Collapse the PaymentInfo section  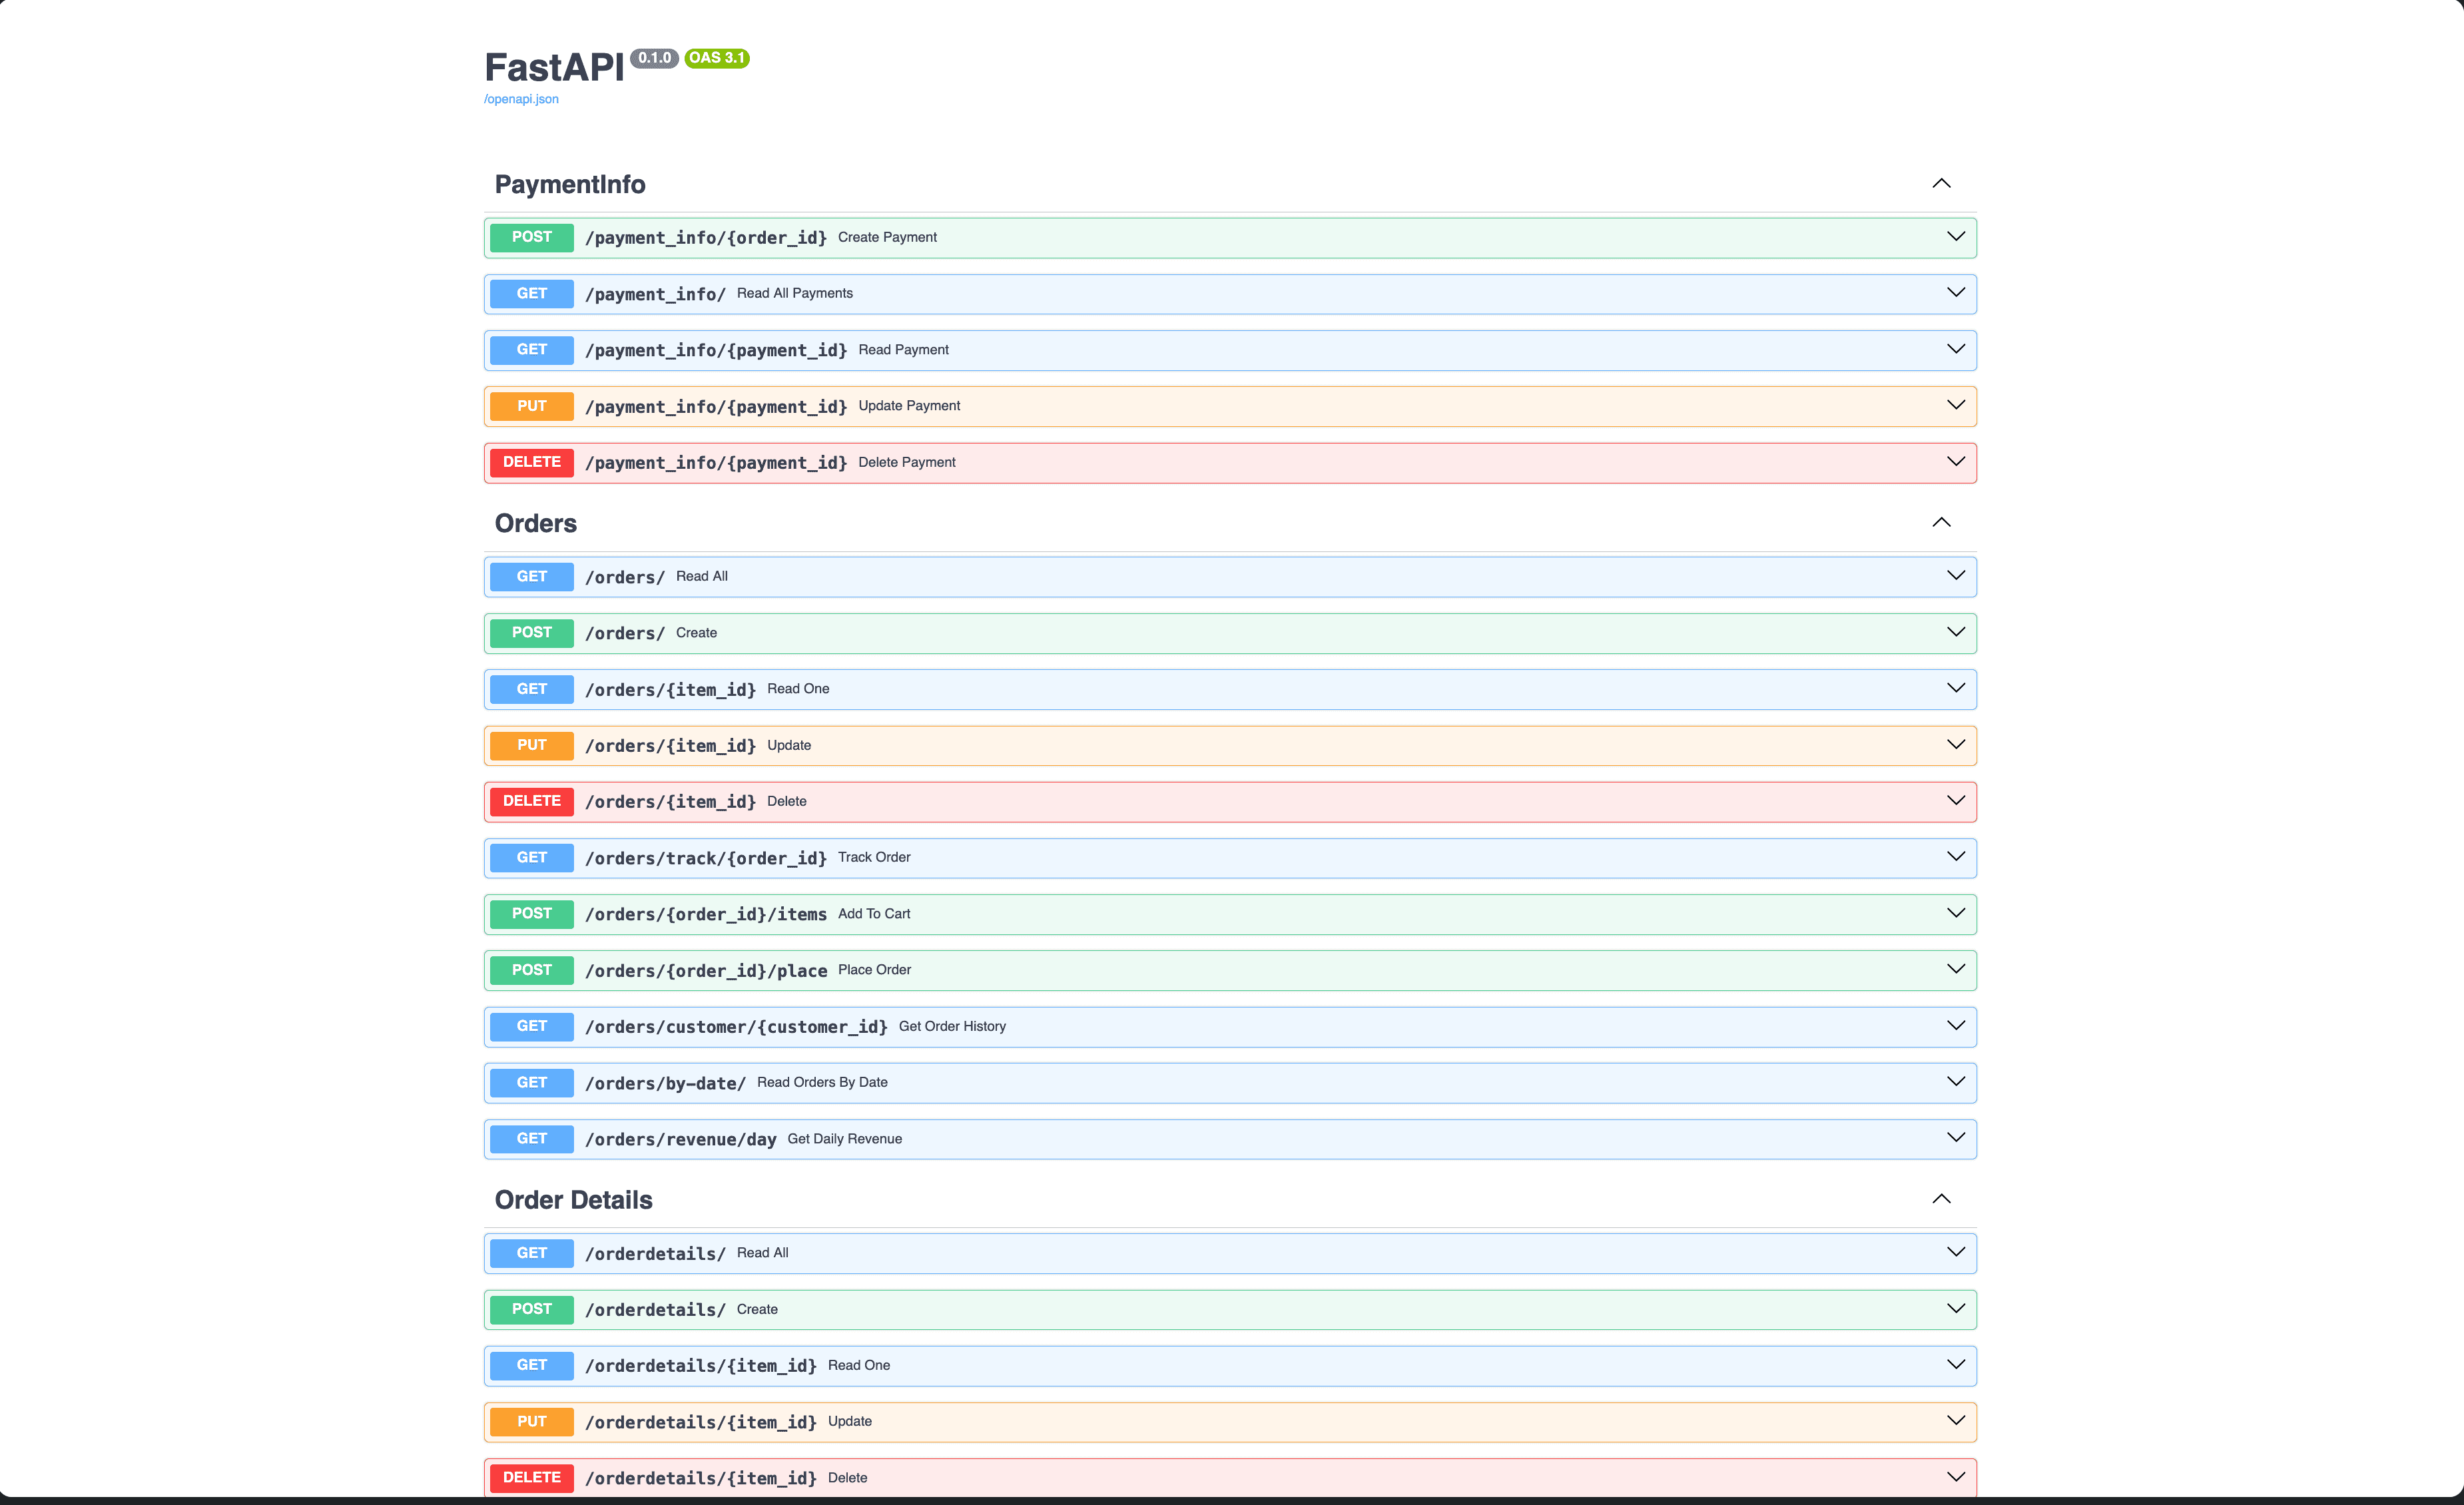click(x=1941, y=183)
